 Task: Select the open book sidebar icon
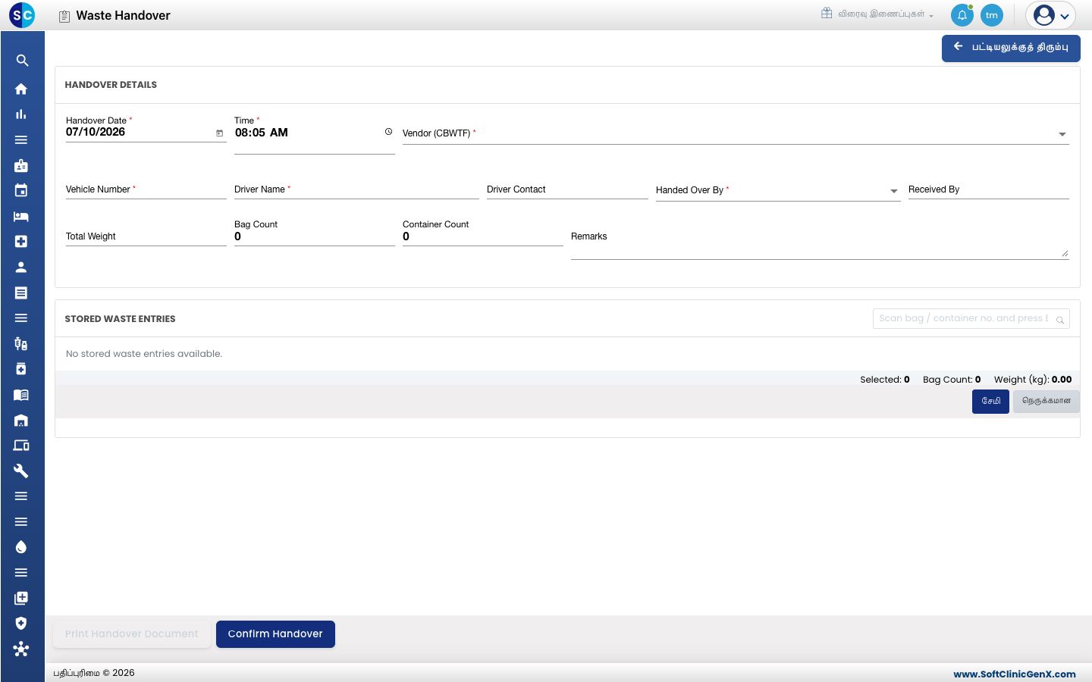(x=21, y=395)
